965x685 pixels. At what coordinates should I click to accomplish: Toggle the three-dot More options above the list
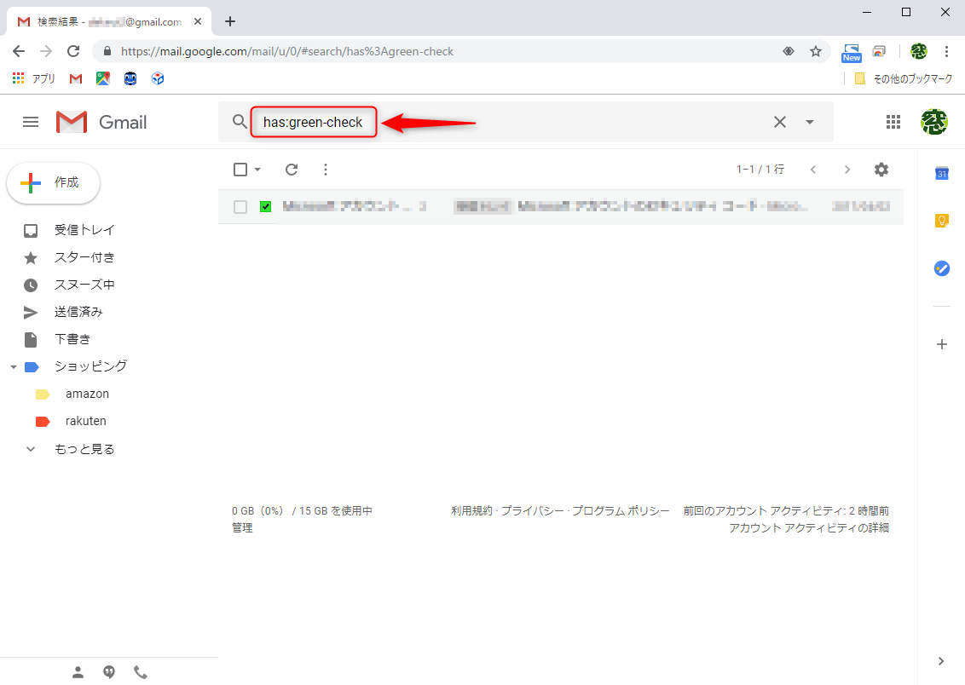325,170
